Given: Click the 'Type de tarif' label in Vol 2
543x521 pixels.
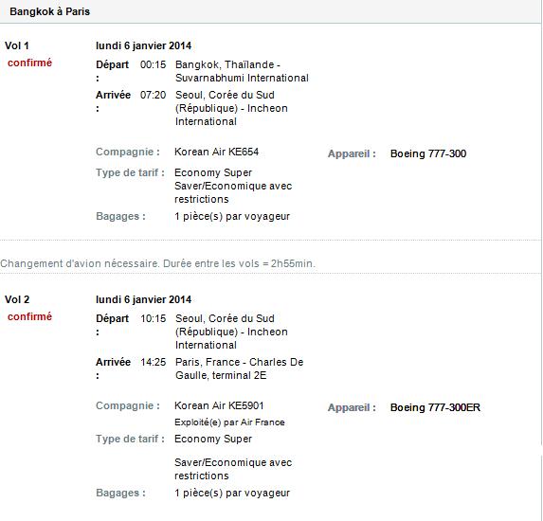Looking at the screenshot, I should coord(130,439).
